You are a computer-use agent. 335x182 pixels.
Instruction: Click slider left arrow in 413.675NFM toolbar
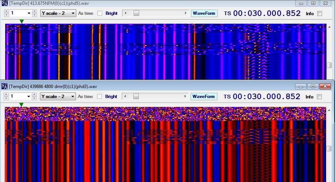125,13
